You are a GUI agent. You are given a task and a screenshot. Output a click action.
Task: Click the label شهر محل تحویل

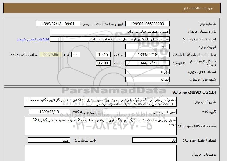coord(203,79)
